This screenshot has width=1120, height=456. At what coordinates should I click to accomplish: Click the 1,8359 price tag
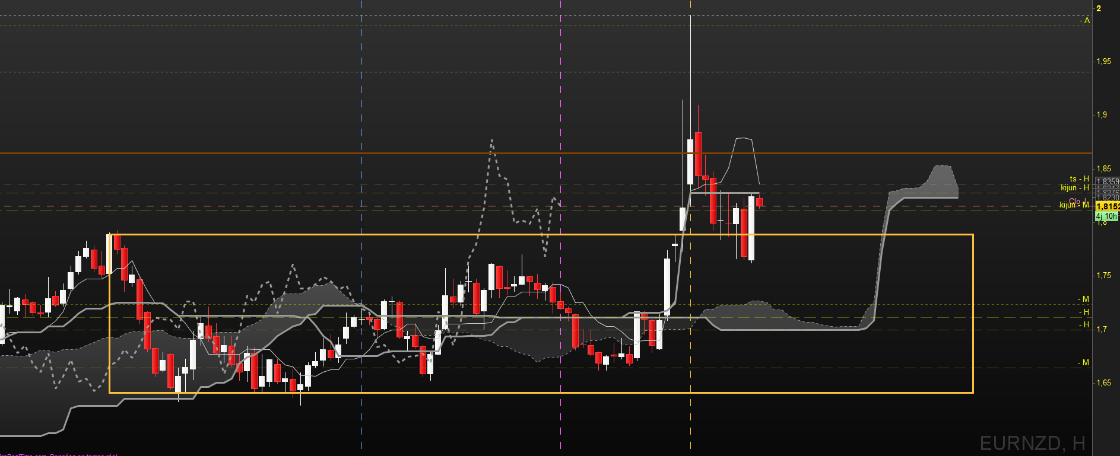1108,182
